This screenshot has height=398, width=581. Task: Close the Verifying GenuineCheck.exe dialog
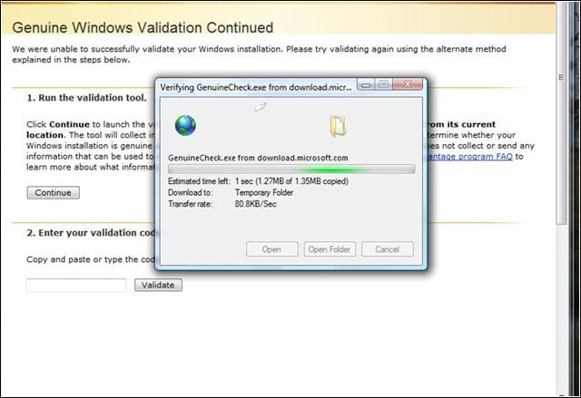pos(408,84)
